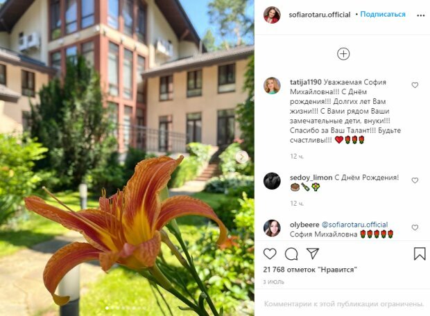This screenshot has width=430, height=316.
Task: Like the sedoy_limon comment
Action: 415,180
